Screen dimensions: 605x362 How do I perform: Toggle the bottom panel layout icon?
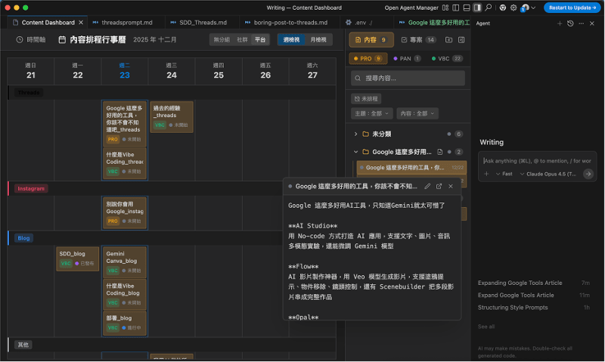coord(467,8)
